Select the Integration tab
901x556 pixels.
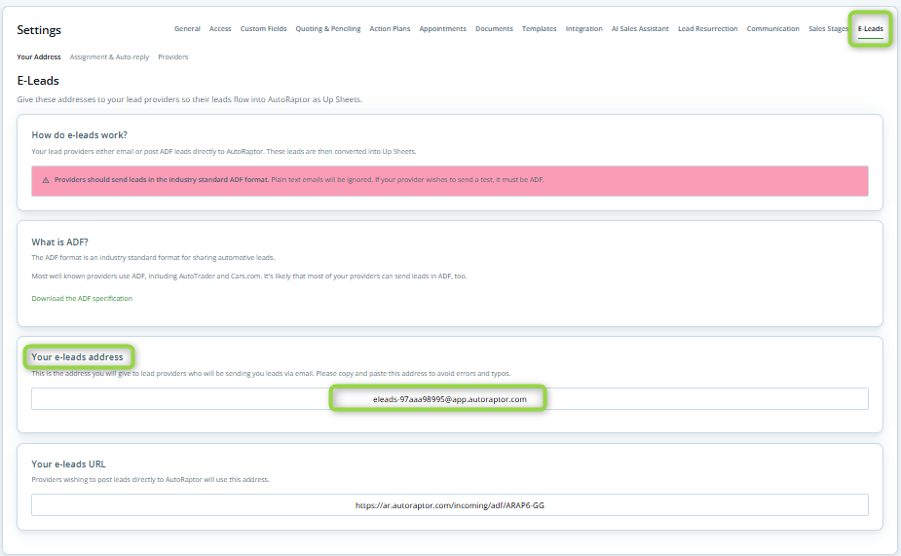coord(583,28)
